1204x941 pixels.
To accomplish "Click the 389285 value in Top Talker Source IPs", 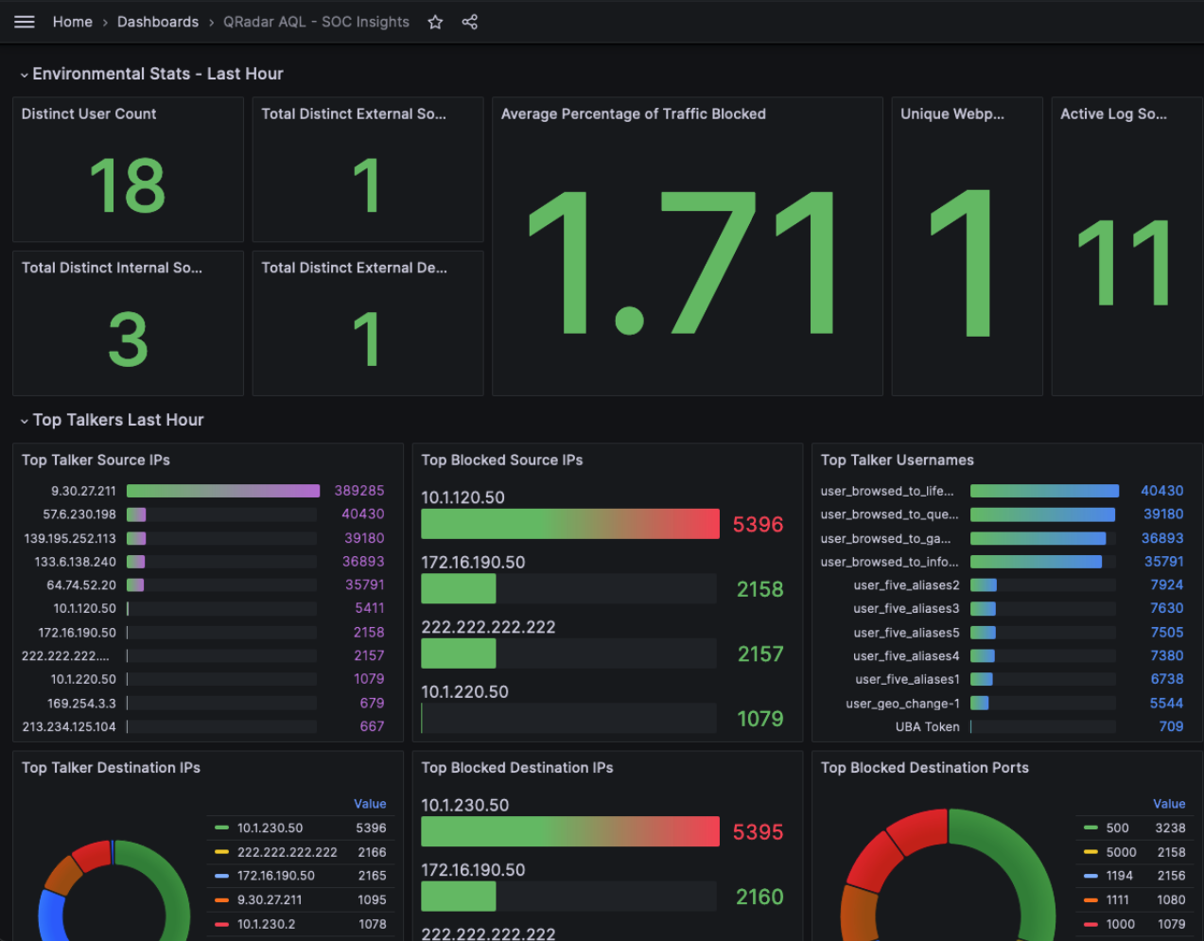I will (x=359, y=491).
